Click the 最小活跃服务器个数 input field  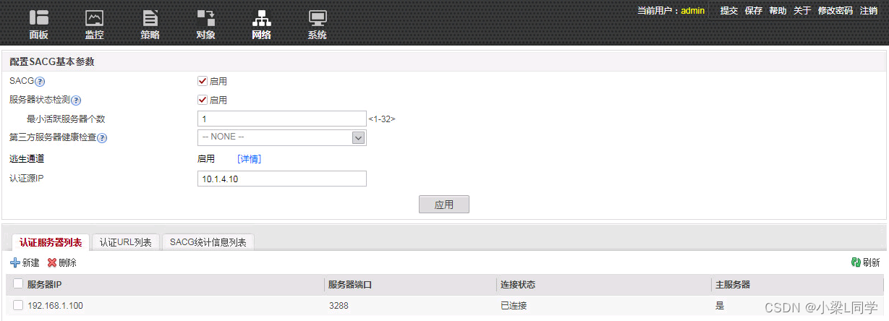pos(282,119)
